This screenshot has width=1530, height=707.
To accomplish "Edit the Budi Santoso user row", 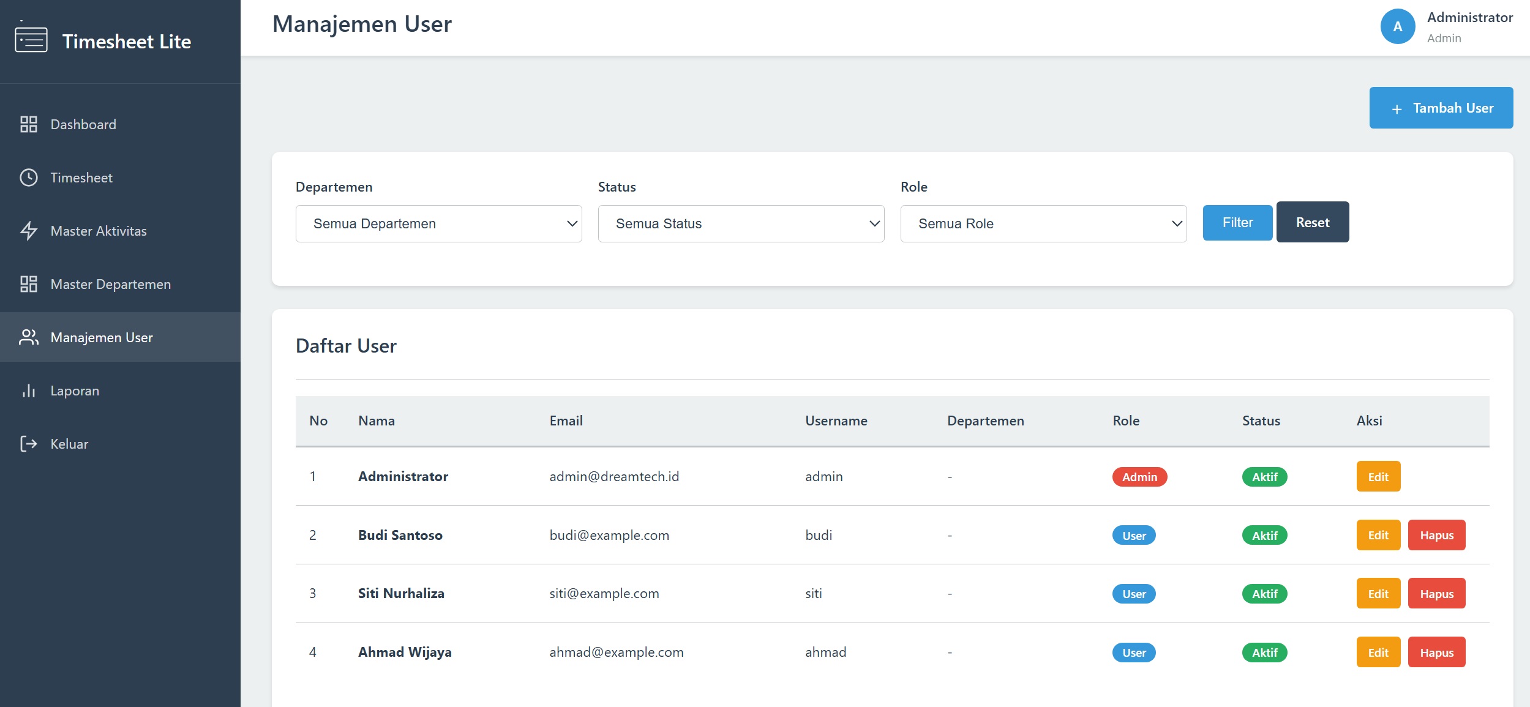I will tap(1378, 535).
